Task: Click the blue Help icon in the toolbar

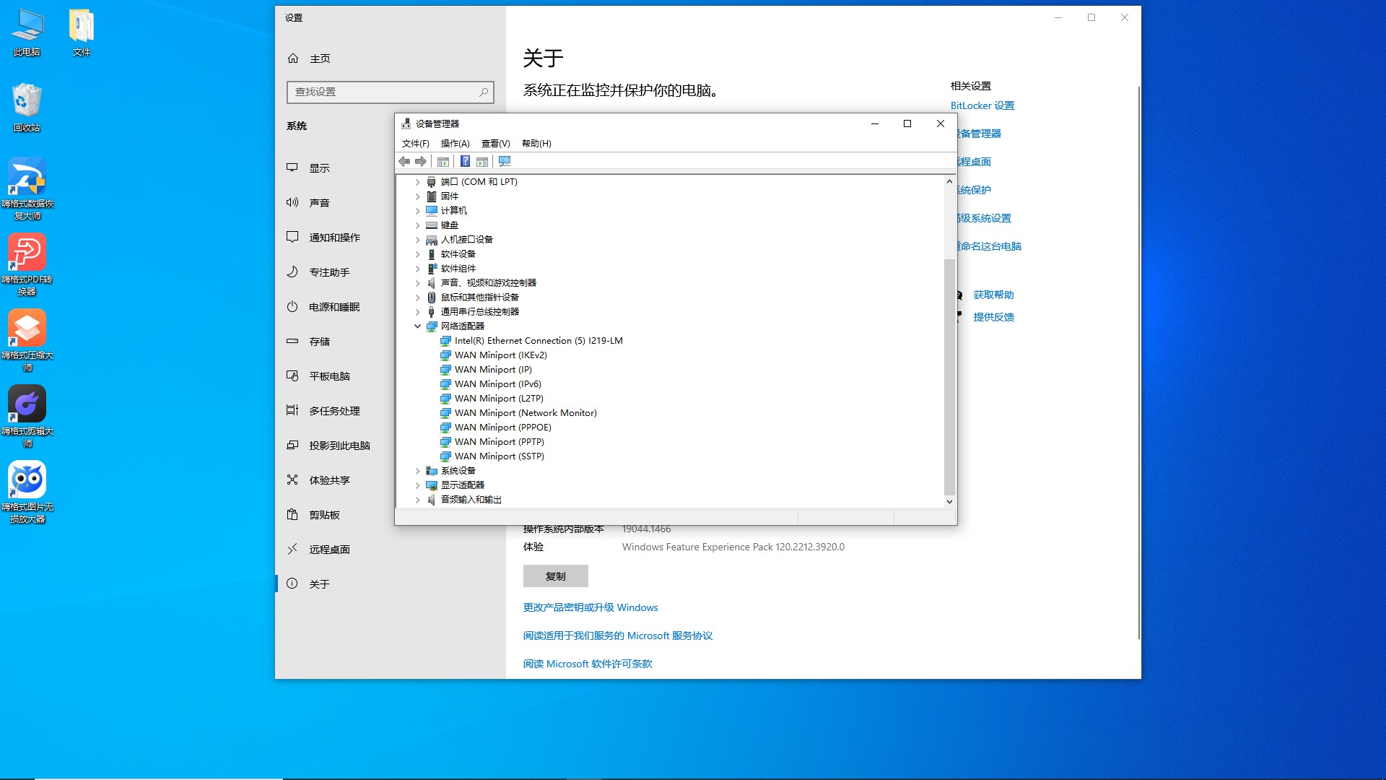Action: [465, 161]
